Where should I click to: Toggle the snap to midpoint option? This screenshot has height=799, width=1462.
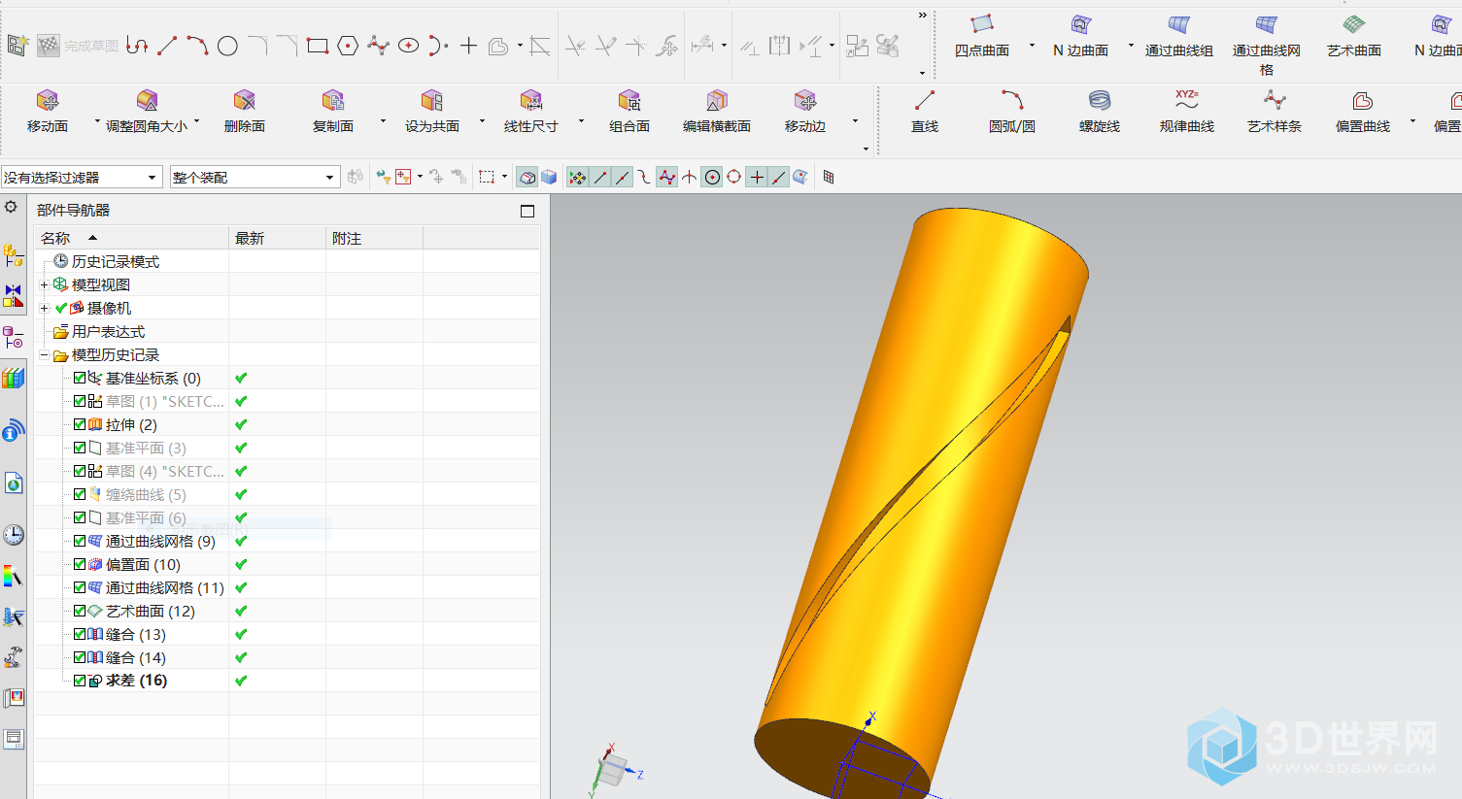point(622,177)
